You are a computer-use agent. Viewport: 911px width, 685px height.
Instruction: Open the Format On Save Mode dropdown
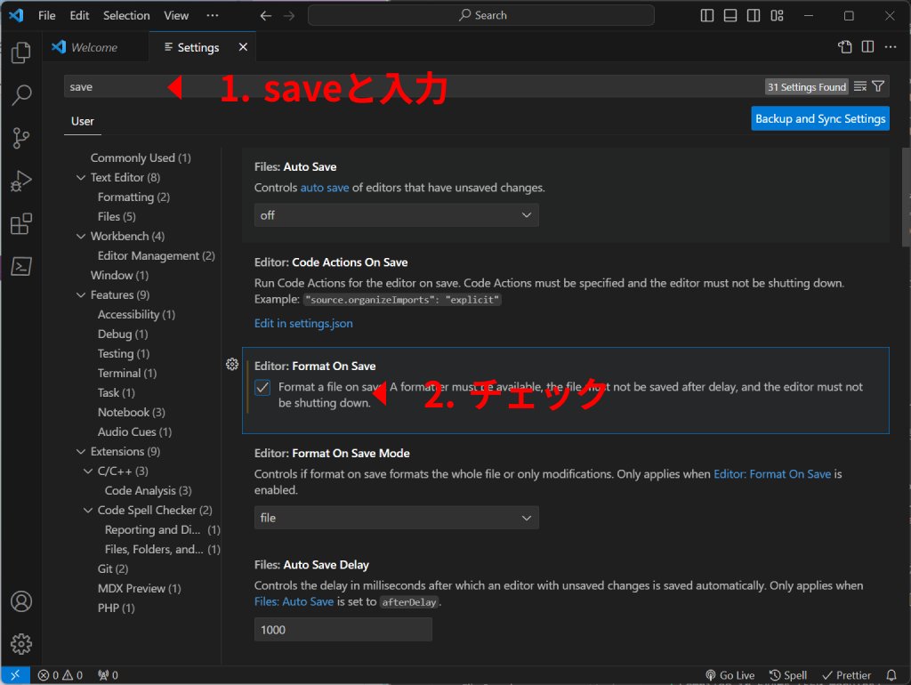coord(396,518)
